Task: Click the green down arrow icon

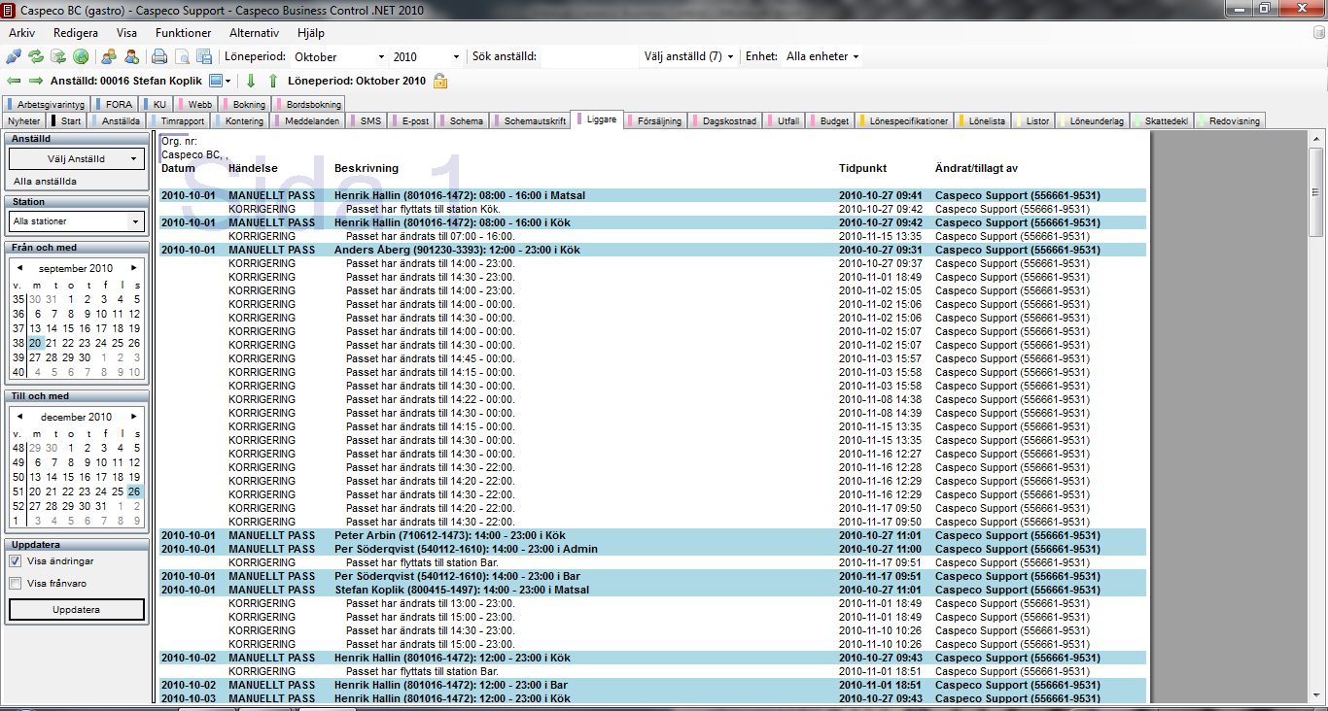Action: click(251, 81)
